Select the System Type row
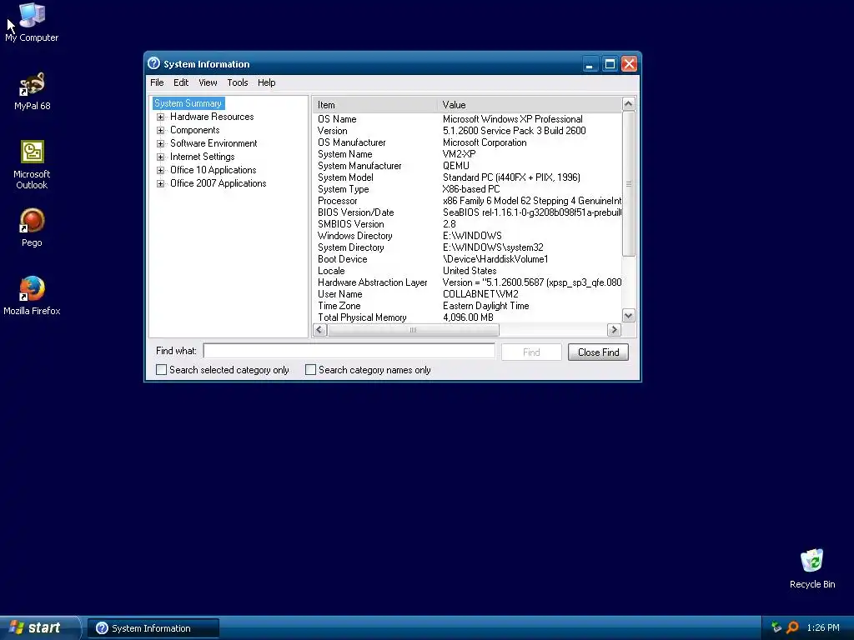Image resolution: width=854 pixels, height=640 pixels. click(x=467, y=189)
